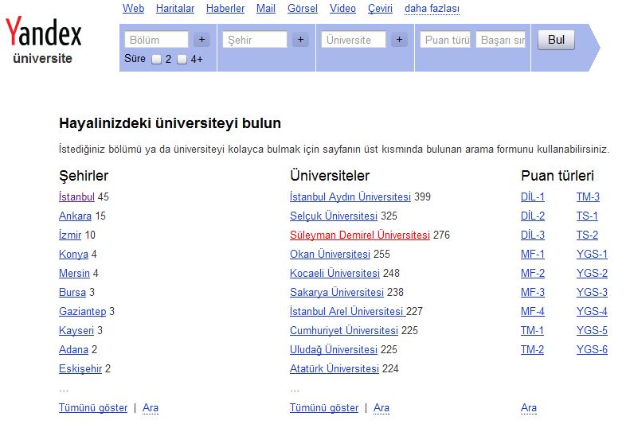This screenshot has width=626, height=428.
Task: Show all universities via Tümünü göster
Action: pos(324,407)
